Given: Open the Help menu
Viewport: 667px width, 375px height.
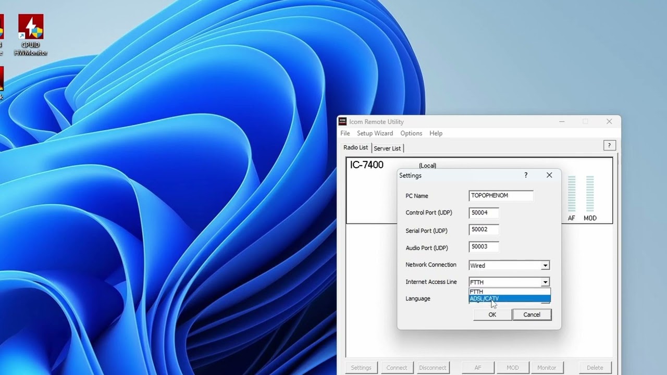Looking at the screenshot, I should click(x=436, y=133).
